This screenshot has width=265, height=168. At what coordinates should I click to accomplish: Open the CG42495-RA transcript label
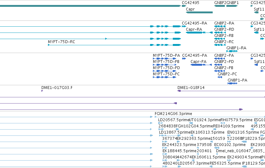194,23
